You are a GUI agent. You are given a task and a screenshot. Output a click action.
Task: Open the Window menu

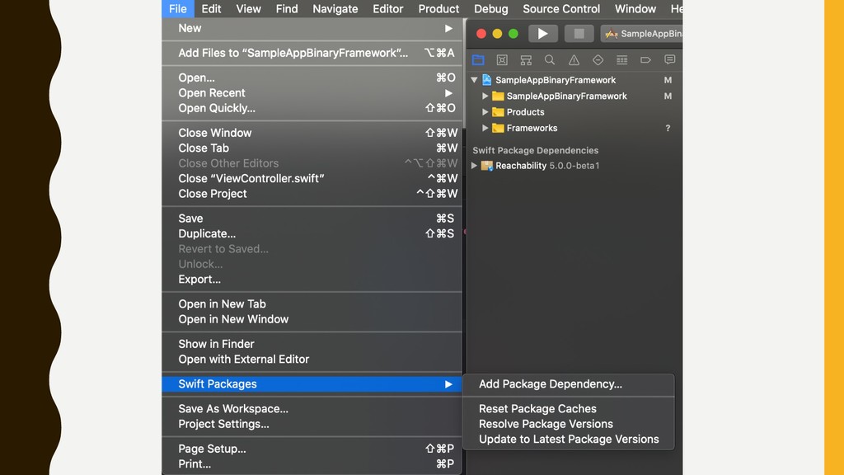[635, 8]
